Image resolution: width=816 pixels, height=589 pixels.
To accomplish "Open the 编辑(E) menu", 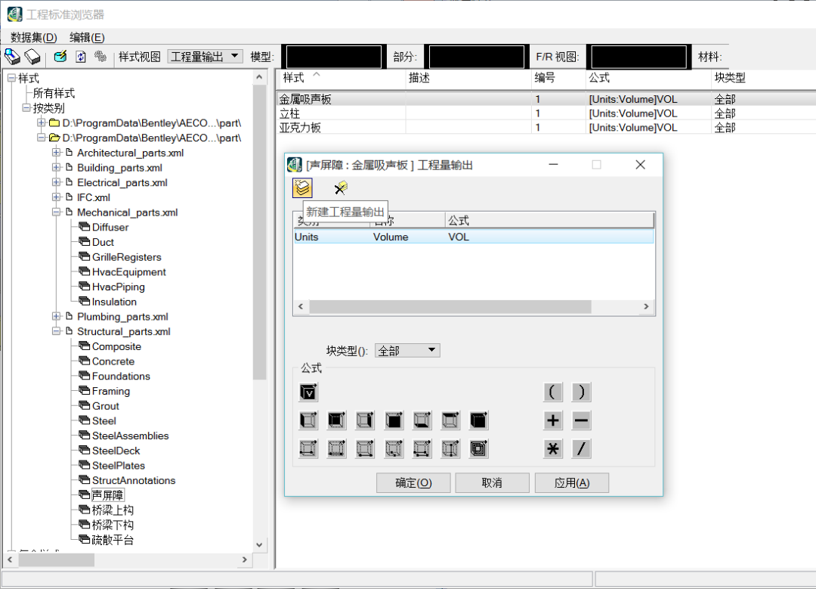I will pyautogui.click(x=87, y=37).
